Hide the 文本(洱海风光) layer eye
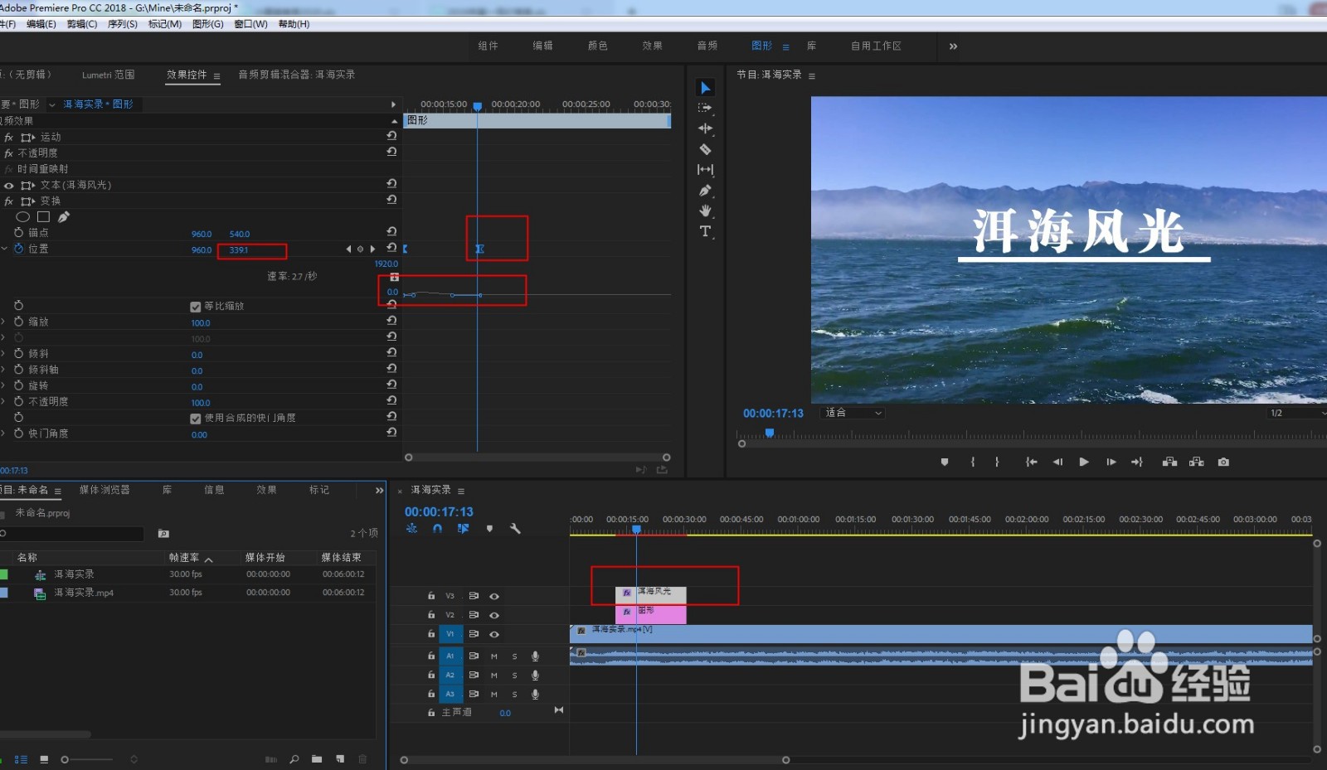This screenshot has height=770, width=1327. tap(9, 186)
